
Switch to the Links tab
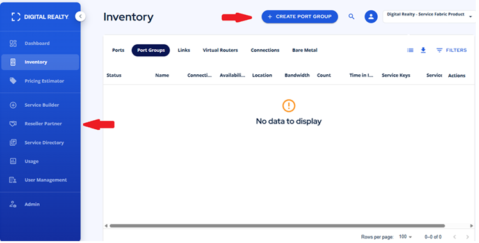click(184, 51)
